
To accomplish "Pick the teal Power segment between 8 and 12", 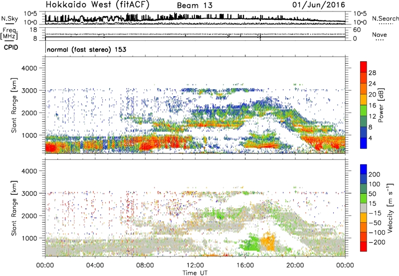I will [x=364, y=121].
